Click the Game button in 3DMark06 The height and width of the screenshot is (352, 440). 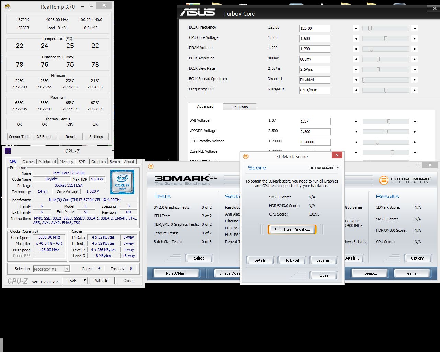413,273
